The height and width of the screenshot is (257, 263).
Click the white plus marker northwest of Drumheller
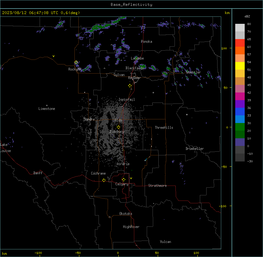187,114
